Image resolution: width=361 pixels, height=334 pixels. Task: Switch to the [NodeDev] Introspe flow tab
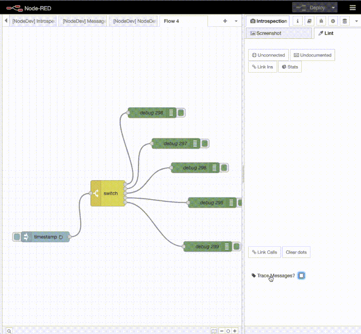(33, 21)
